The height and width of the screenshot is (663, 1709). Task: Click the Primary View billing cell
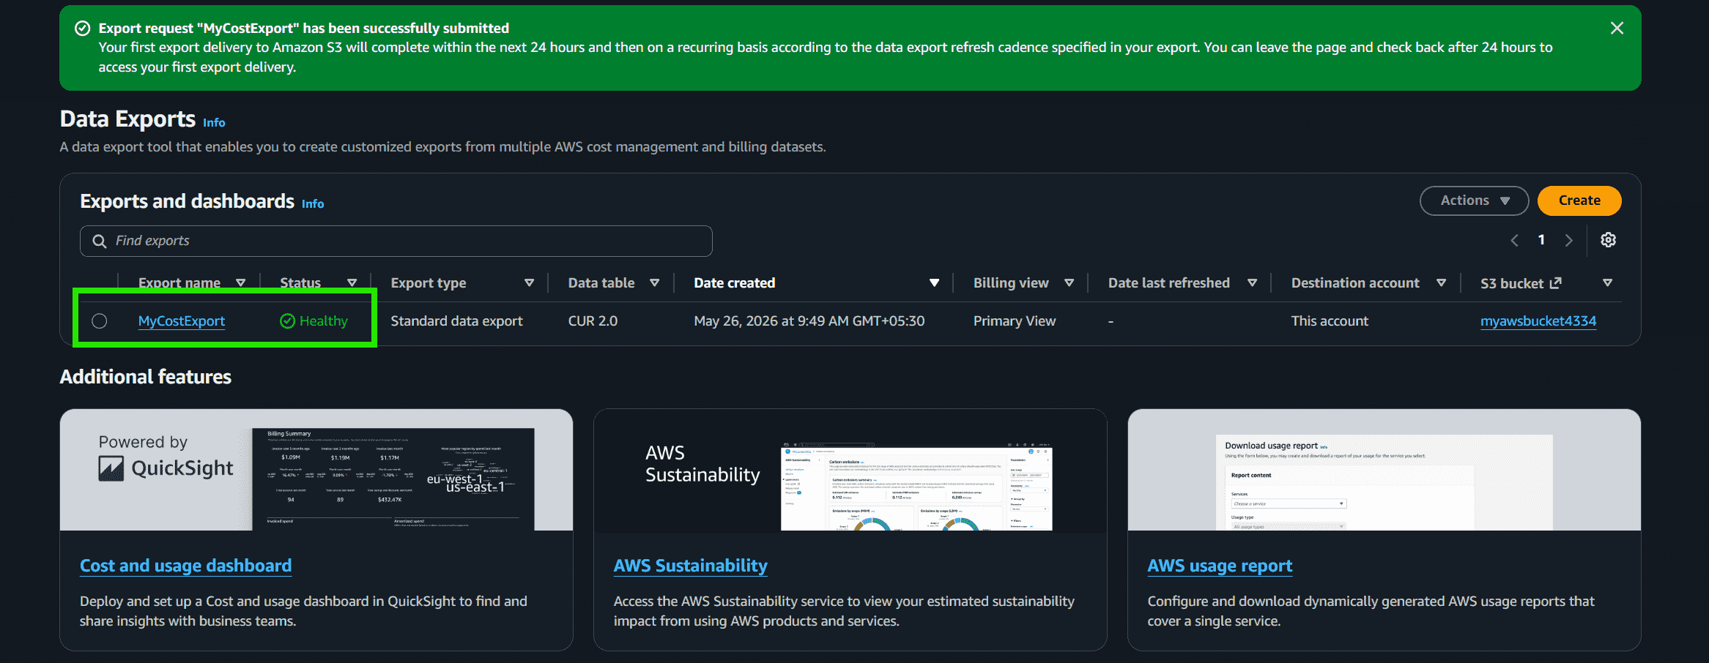point(1015,321)
